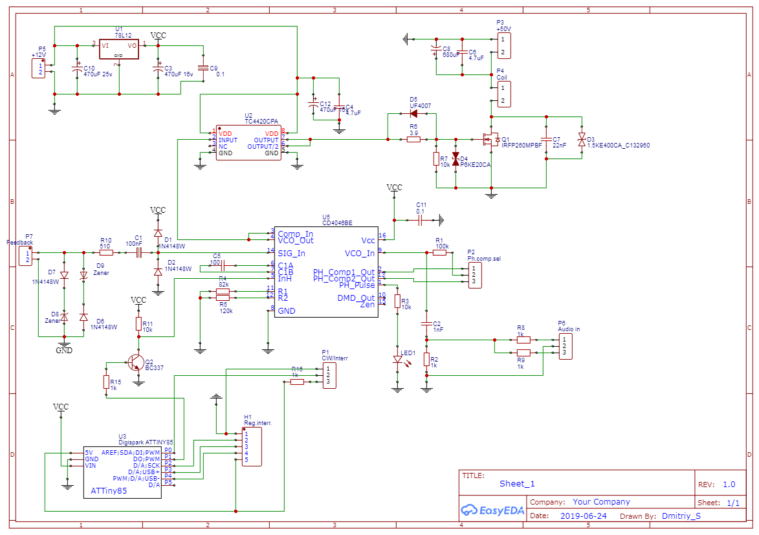This screenshot has width=759, height=535.
Task: Select resistor R10 510 symbol
Action: [x=106, y=252]
